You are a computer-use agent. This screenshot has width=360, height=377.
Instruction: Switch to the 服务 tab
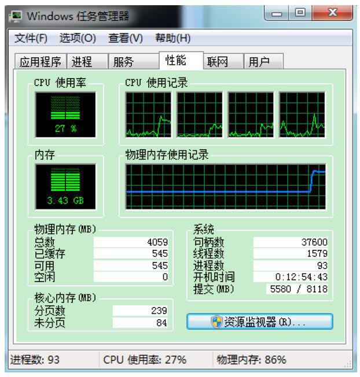coord(133,62)
